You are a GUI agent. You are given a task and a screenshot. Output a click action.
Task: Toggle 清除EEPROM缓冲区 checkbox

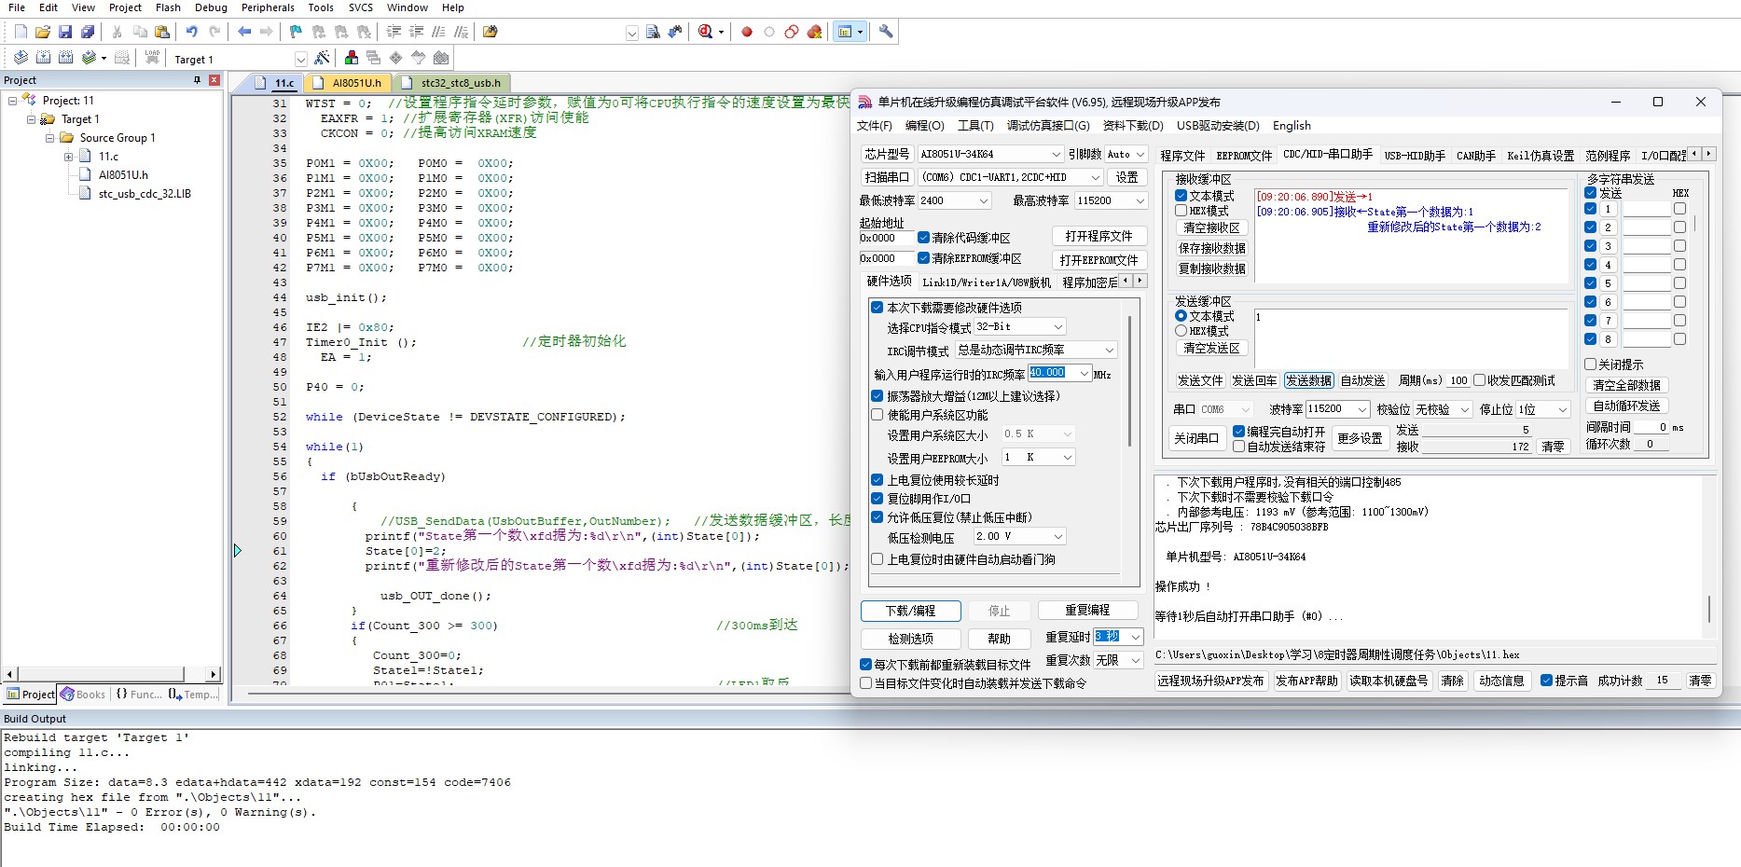click(924, 258)
